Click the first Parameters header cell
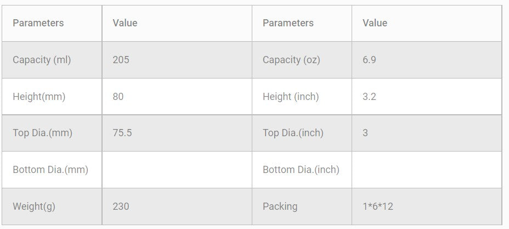 38,23
